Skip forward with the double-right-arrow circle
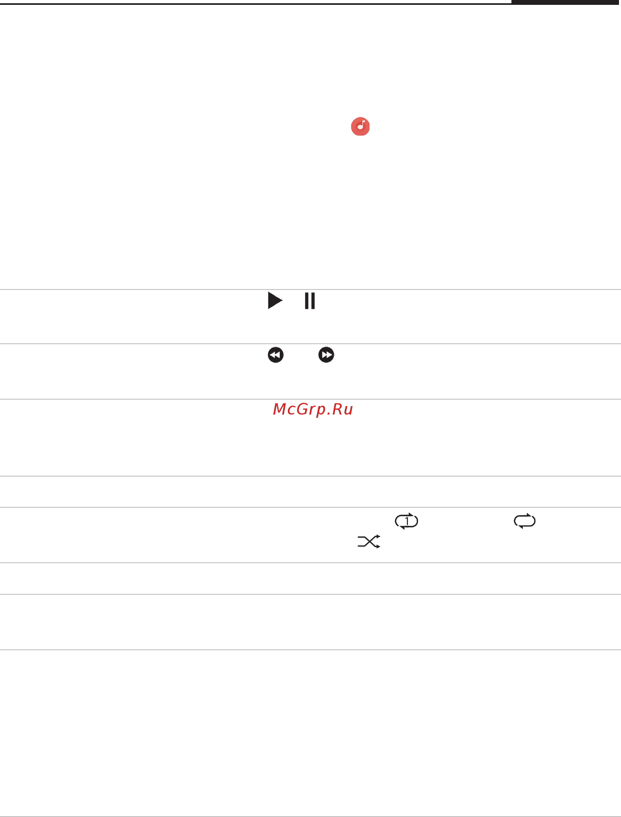Viewport: 621px width, 817px height. [x=326, y=355]
